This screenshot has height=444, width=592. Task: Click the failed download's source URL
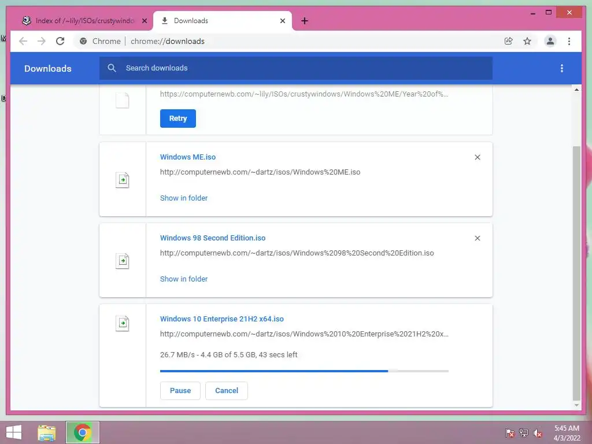[x=304, y=94]
